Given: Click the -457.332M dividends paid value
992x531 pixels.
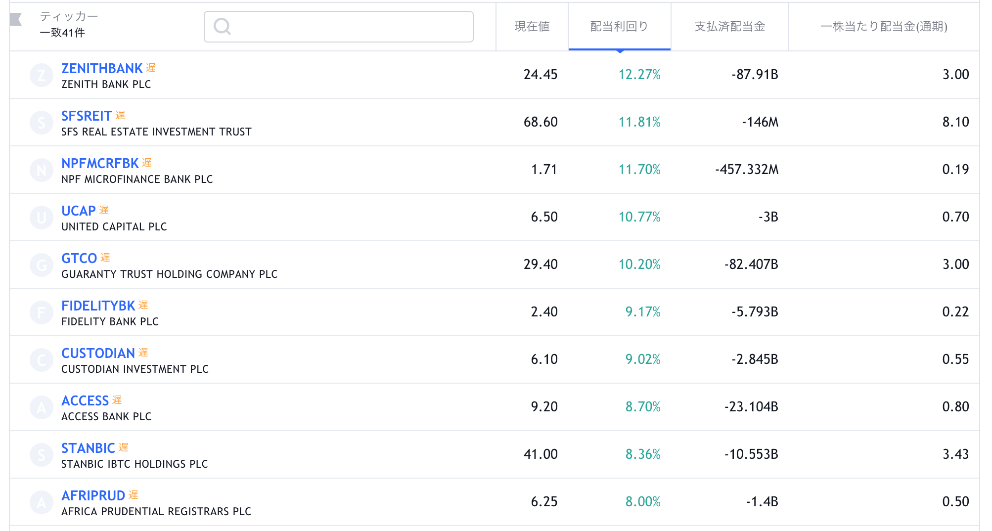Looking at the screenshot, I should click(x=747, y=170).
